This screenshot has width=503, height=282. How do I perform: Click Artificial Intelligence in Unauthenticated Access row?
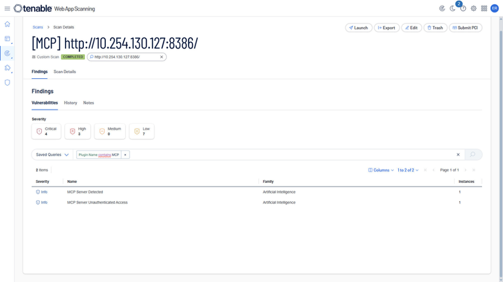click(279, 202)
